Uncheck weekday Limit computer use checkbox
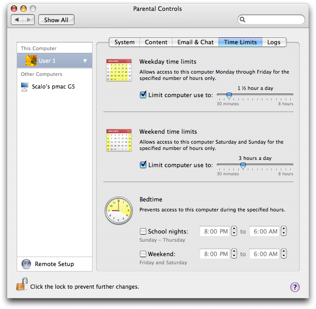This screenshot has height=309, width=316. (x=143, y=94)
